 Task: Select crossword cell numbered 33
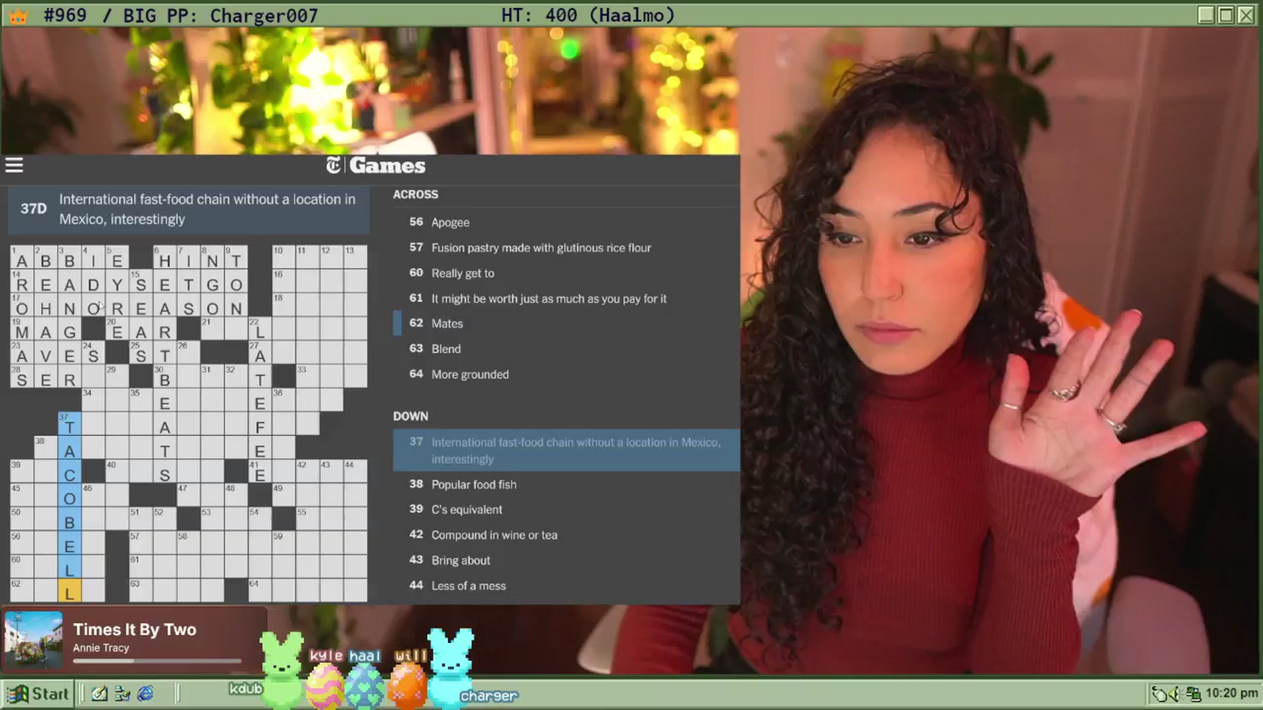click(x=307, y=376)
